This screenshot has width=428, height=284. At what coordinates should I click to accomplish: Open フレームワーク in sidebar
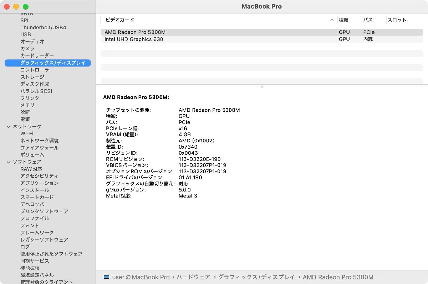pos(37,232)
